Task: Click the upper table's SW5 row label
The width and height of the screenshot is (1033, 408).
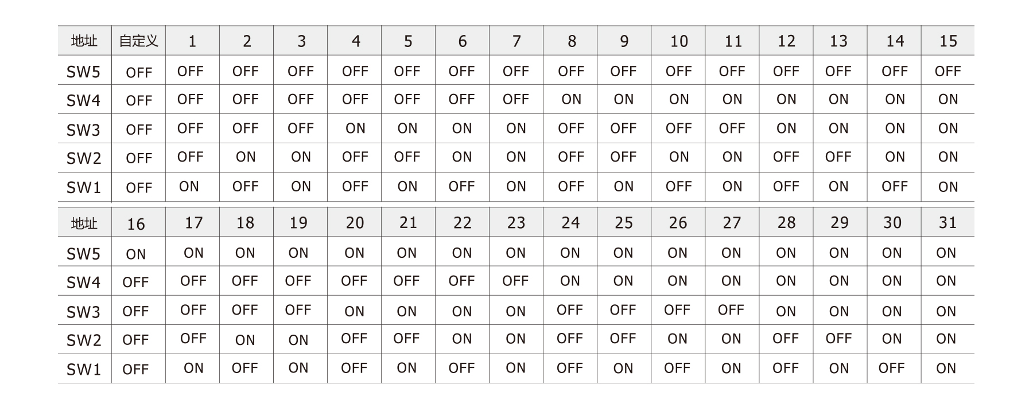Action: click(84, 72)
